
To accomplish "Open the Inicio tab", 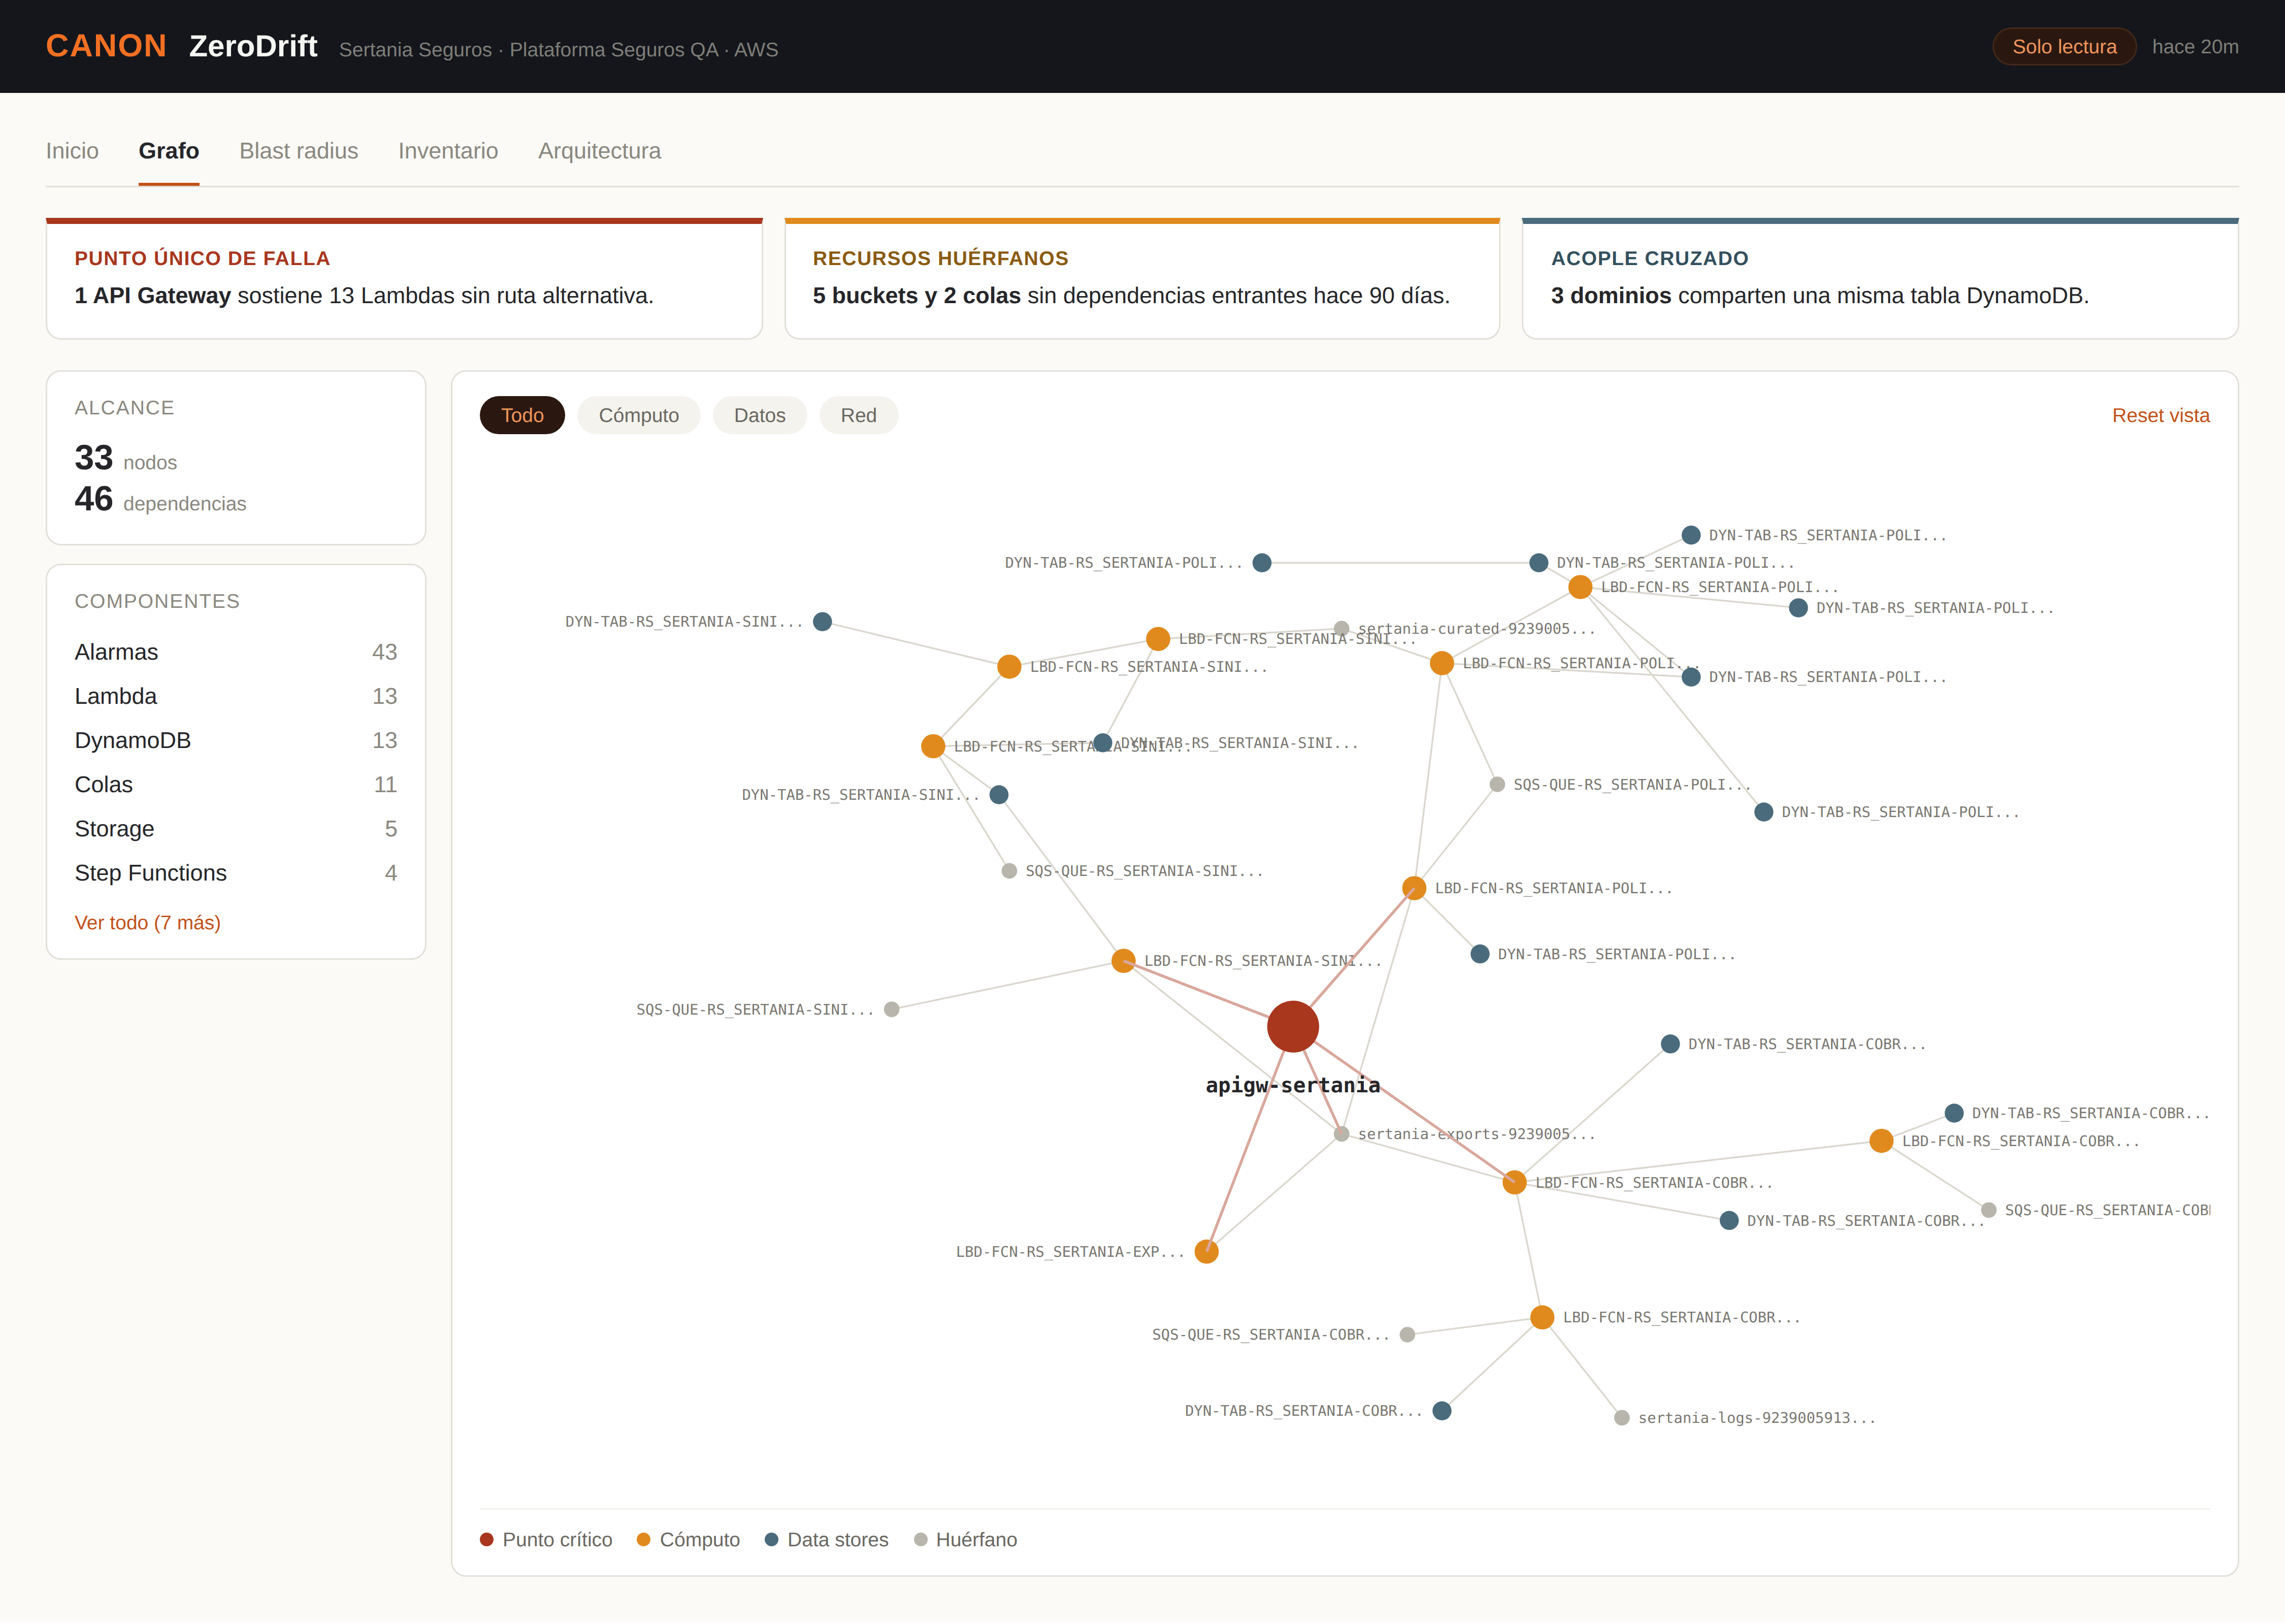I will (72, 151).
